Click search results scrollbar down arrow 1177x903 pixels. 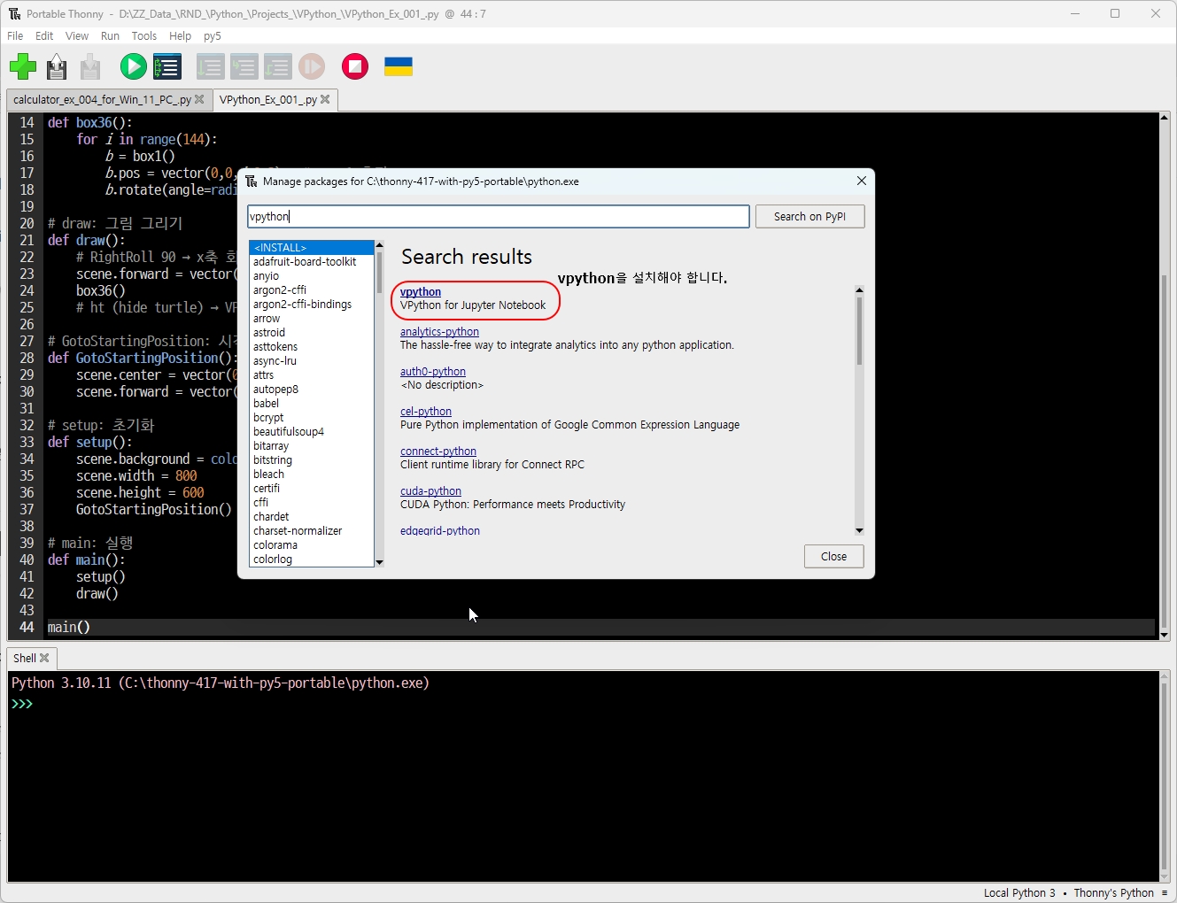pos(859,529)
